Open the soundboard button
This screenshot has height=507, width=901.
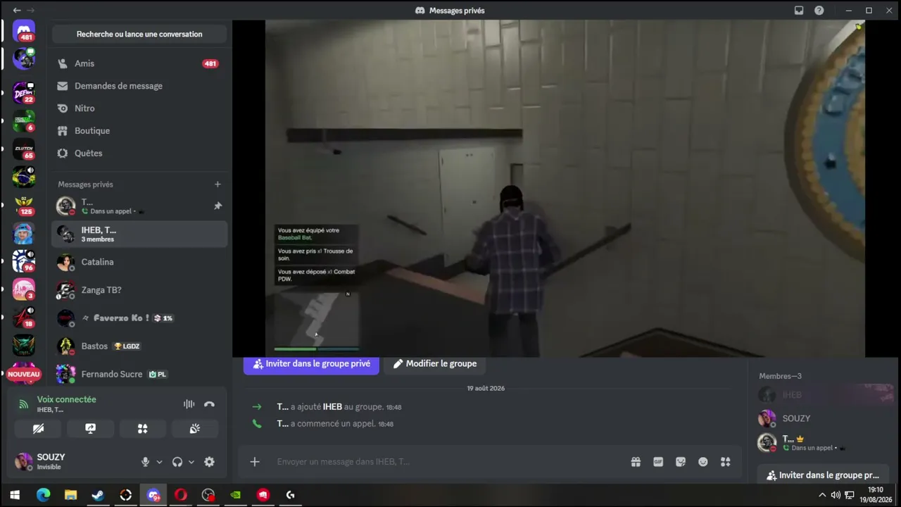click(x=195, y=429)
